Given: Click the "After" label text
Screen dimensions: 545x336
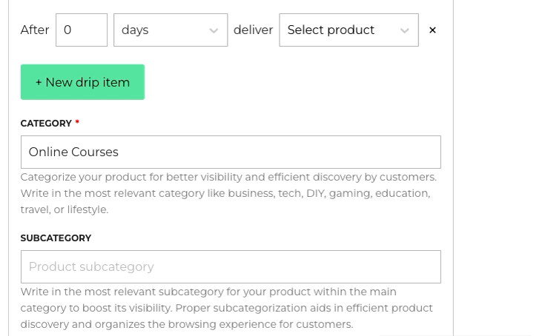Looking at the screenshot, I should [x=35, y=30].
